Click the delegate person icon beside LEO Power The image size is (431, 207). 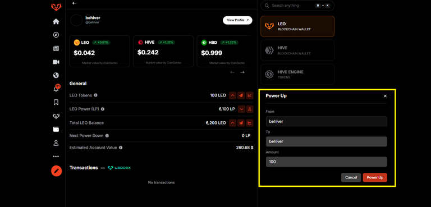point(250,109)
